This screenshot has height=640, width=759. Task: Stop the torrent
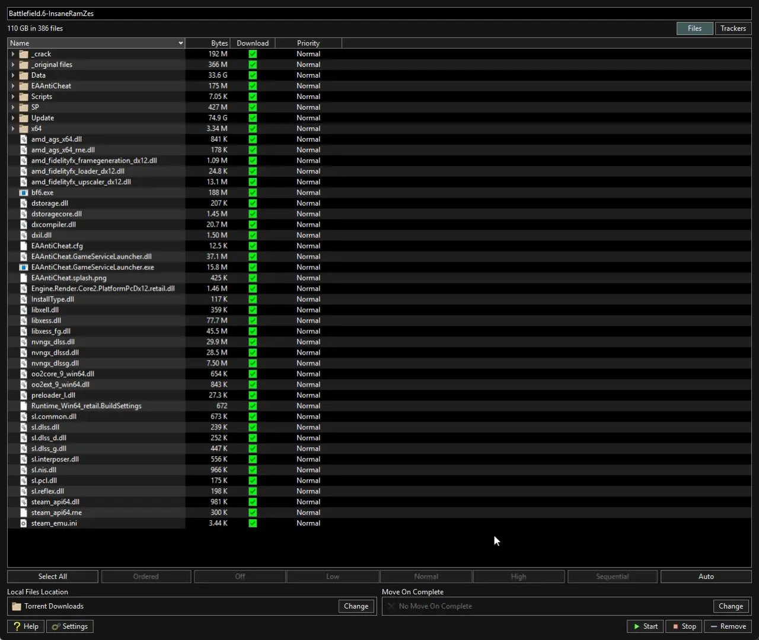684,626
